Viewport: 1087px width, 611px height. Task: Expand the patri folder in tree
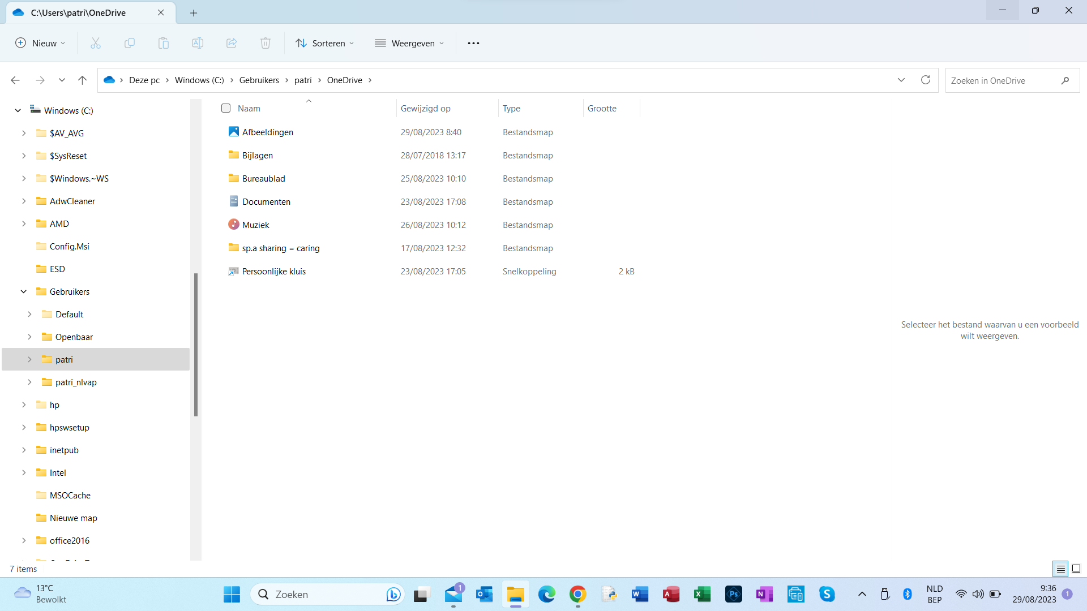click(x=29, y=359)
